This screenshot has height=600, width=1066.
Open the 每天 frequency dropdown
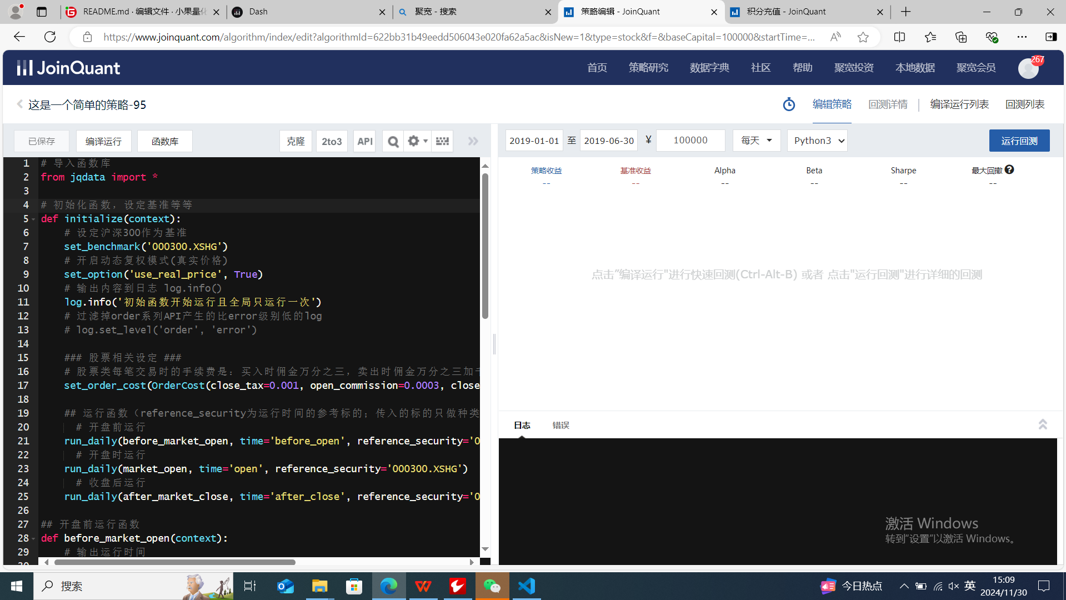[x=757, y=141]
